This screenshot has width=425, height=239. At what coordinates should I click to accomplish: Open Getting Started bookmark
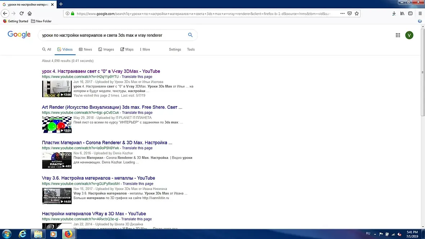[x=15, y=21]
